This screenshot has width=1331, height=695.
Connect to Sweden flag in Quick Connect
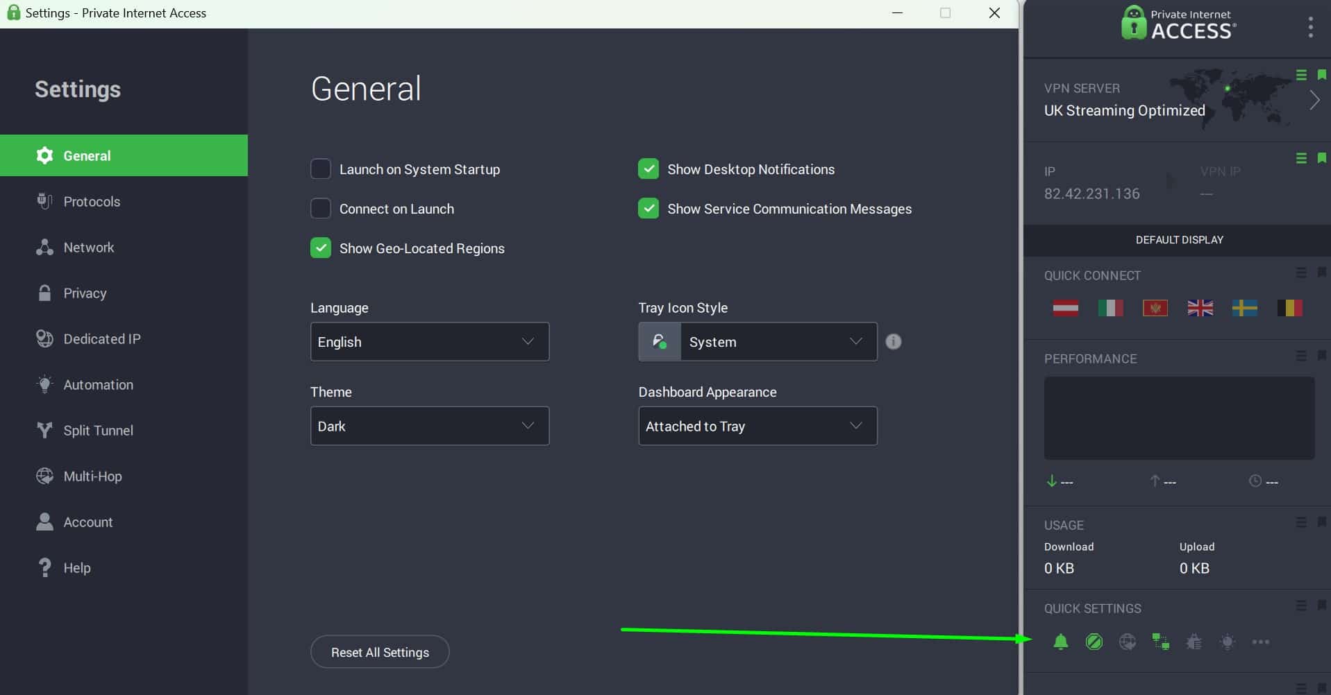[1245, 308]
